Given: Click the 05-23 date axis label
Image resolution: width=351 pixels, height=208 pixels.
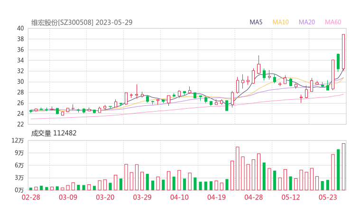Looking at the screenshot, I should click(x=328, y=197).
